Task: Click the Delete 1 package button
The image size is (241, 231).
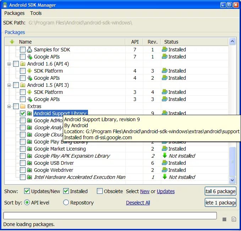Action: tap(220, 202)
